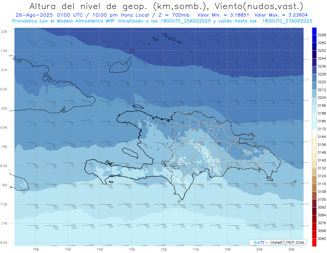Viewport: 327px width, 253px height.
Task: Click the 74W longitude label
Action: (100, 249)
